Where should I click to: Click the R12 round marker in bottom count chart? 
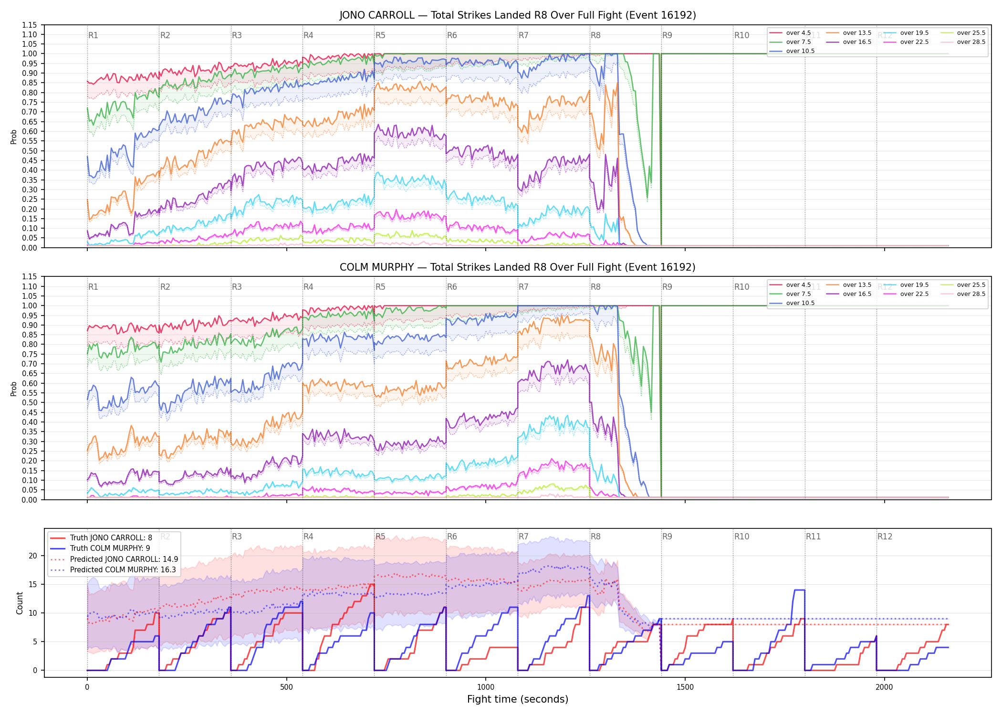[x=885, y=537]
